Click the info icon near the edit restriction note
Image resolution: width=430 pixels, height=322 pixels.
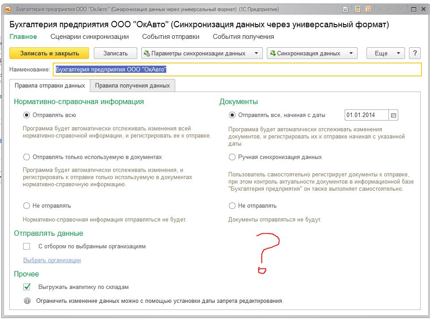[27, 301]
